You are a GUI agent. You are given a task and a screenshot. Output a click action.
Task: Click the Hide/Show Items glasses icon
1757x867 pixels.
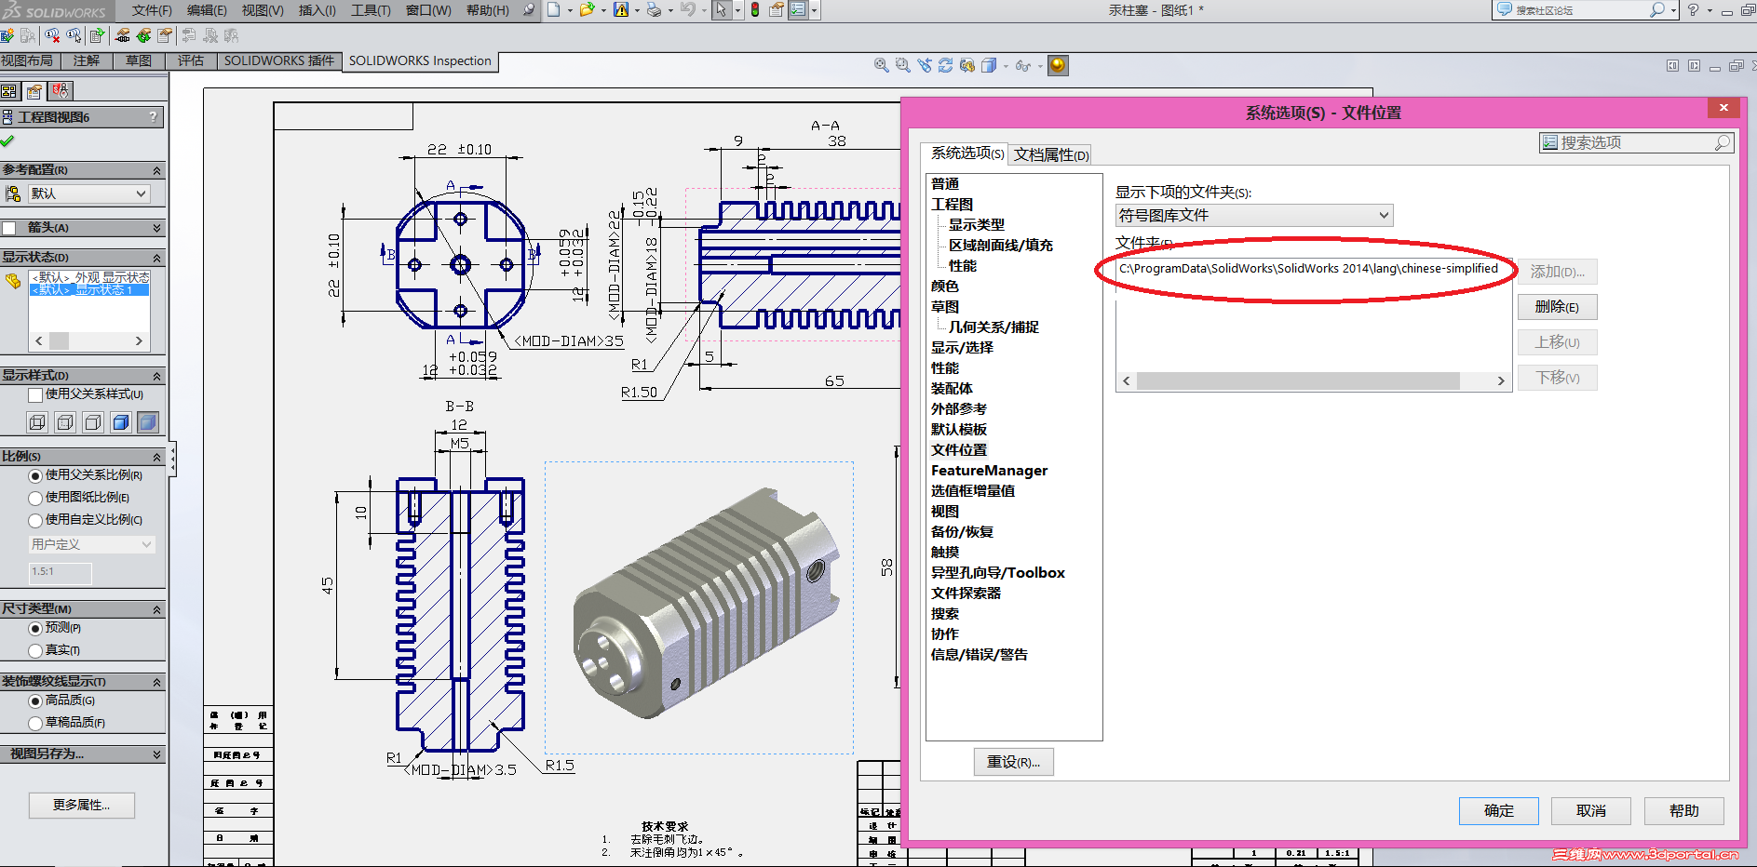(1022, 65)
